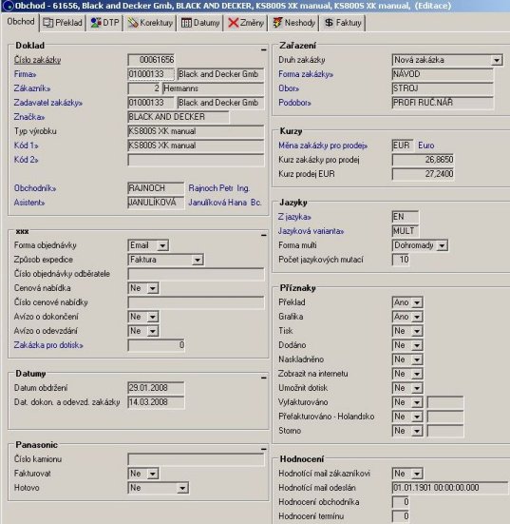510x524 pixels.
Task: Click the Číslo kamionu field
Action: pyautogui.click(x=196, y=459)
